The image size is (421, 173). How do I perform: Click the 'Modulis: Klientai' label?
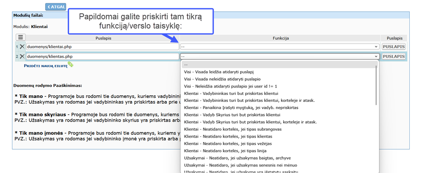pyautogui.click(x=31, y=27)
